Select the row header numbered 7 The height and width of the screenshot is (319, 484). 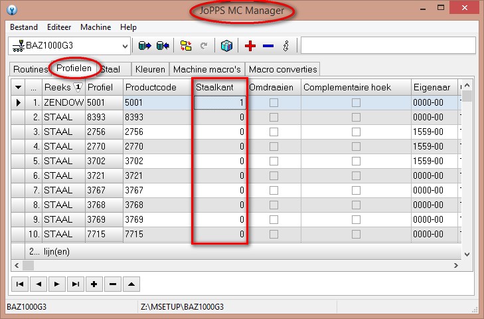33,191
